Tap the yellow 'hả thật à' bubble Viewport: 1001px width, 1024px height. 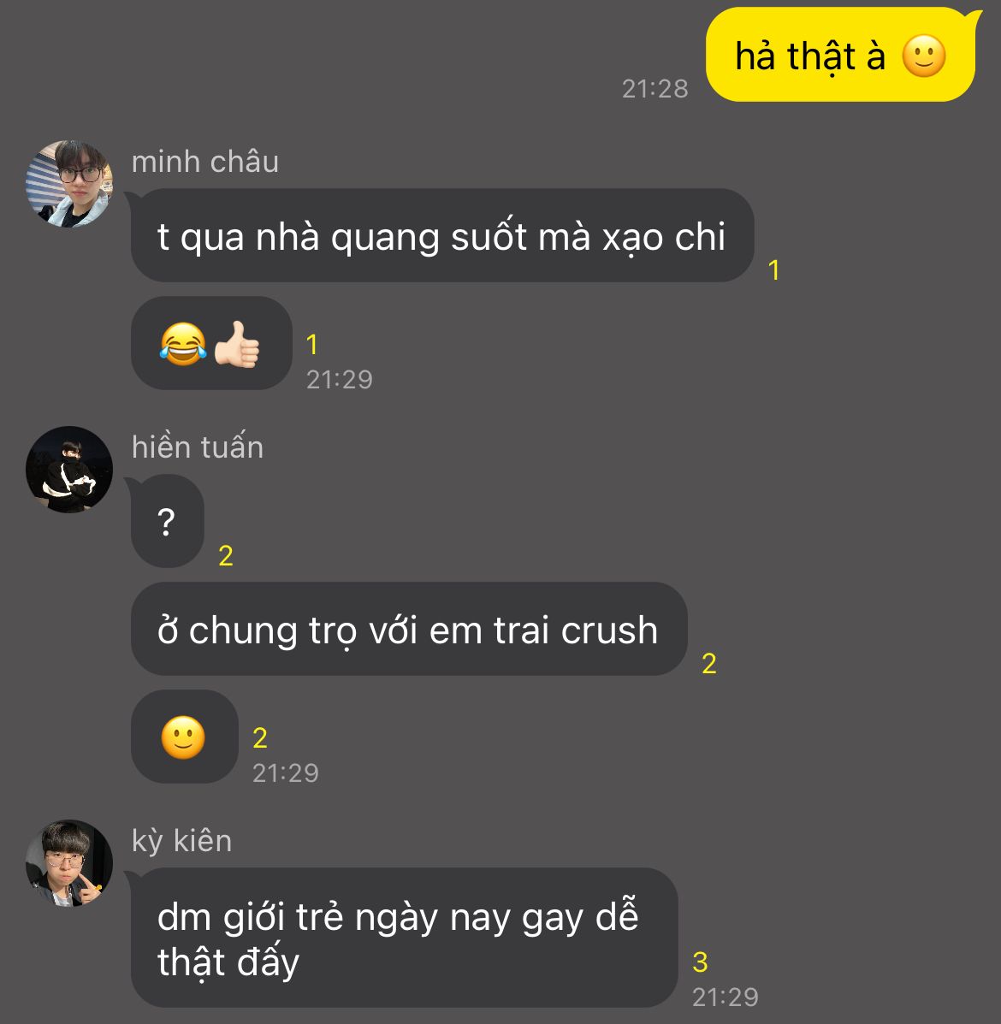coord(841,55)
